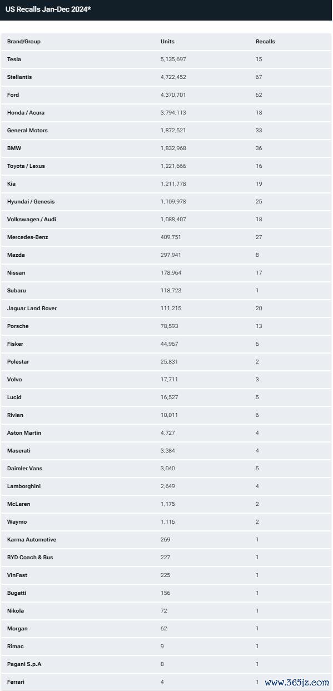Select the Stellantis brand cell
This screenshot has width=333, height=691.
19,77
